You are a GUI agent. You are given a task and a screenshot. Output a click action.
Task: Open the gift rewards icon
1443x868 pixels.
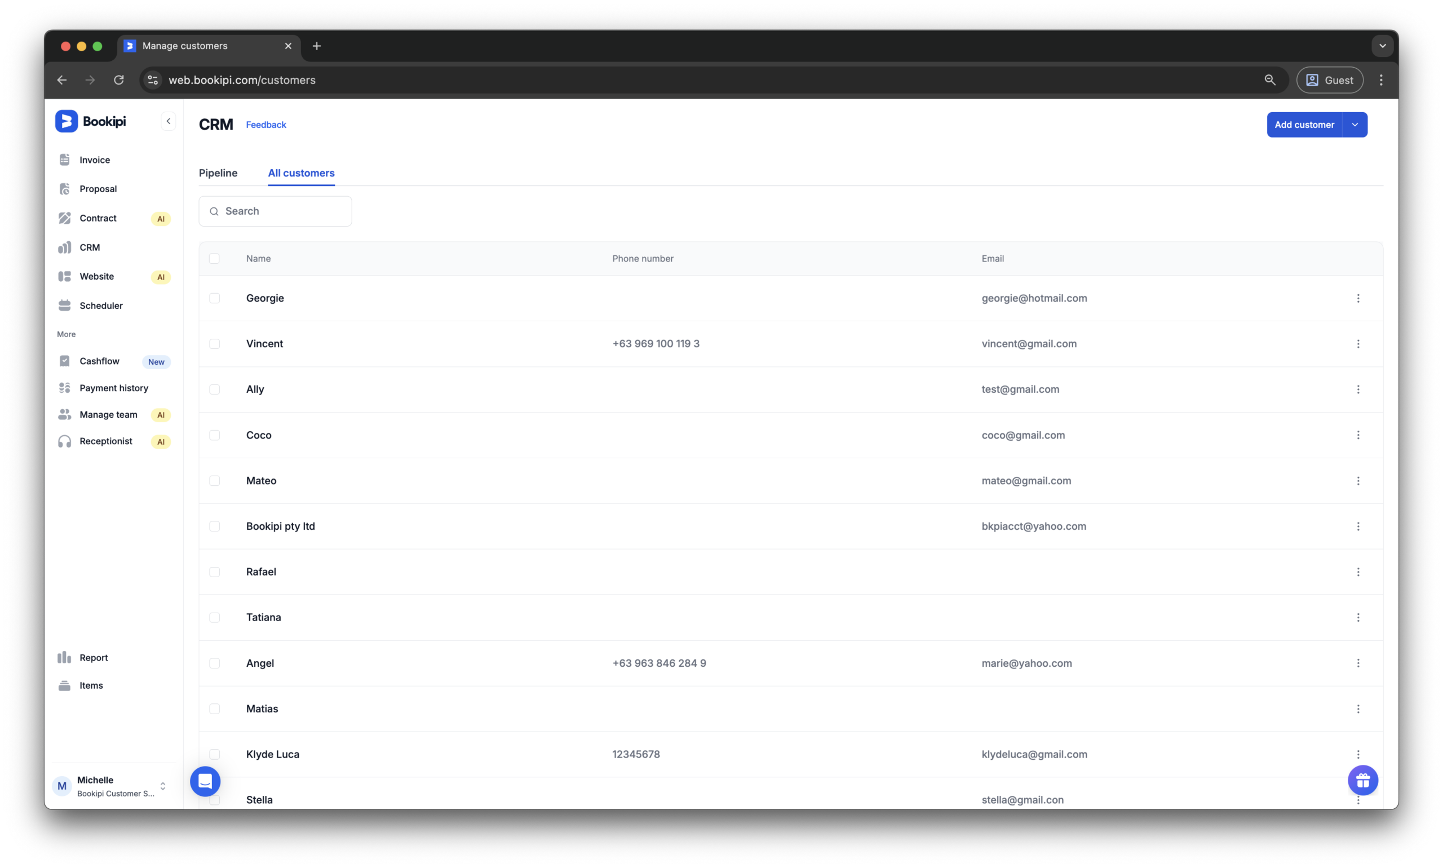tap(1363, 780)
